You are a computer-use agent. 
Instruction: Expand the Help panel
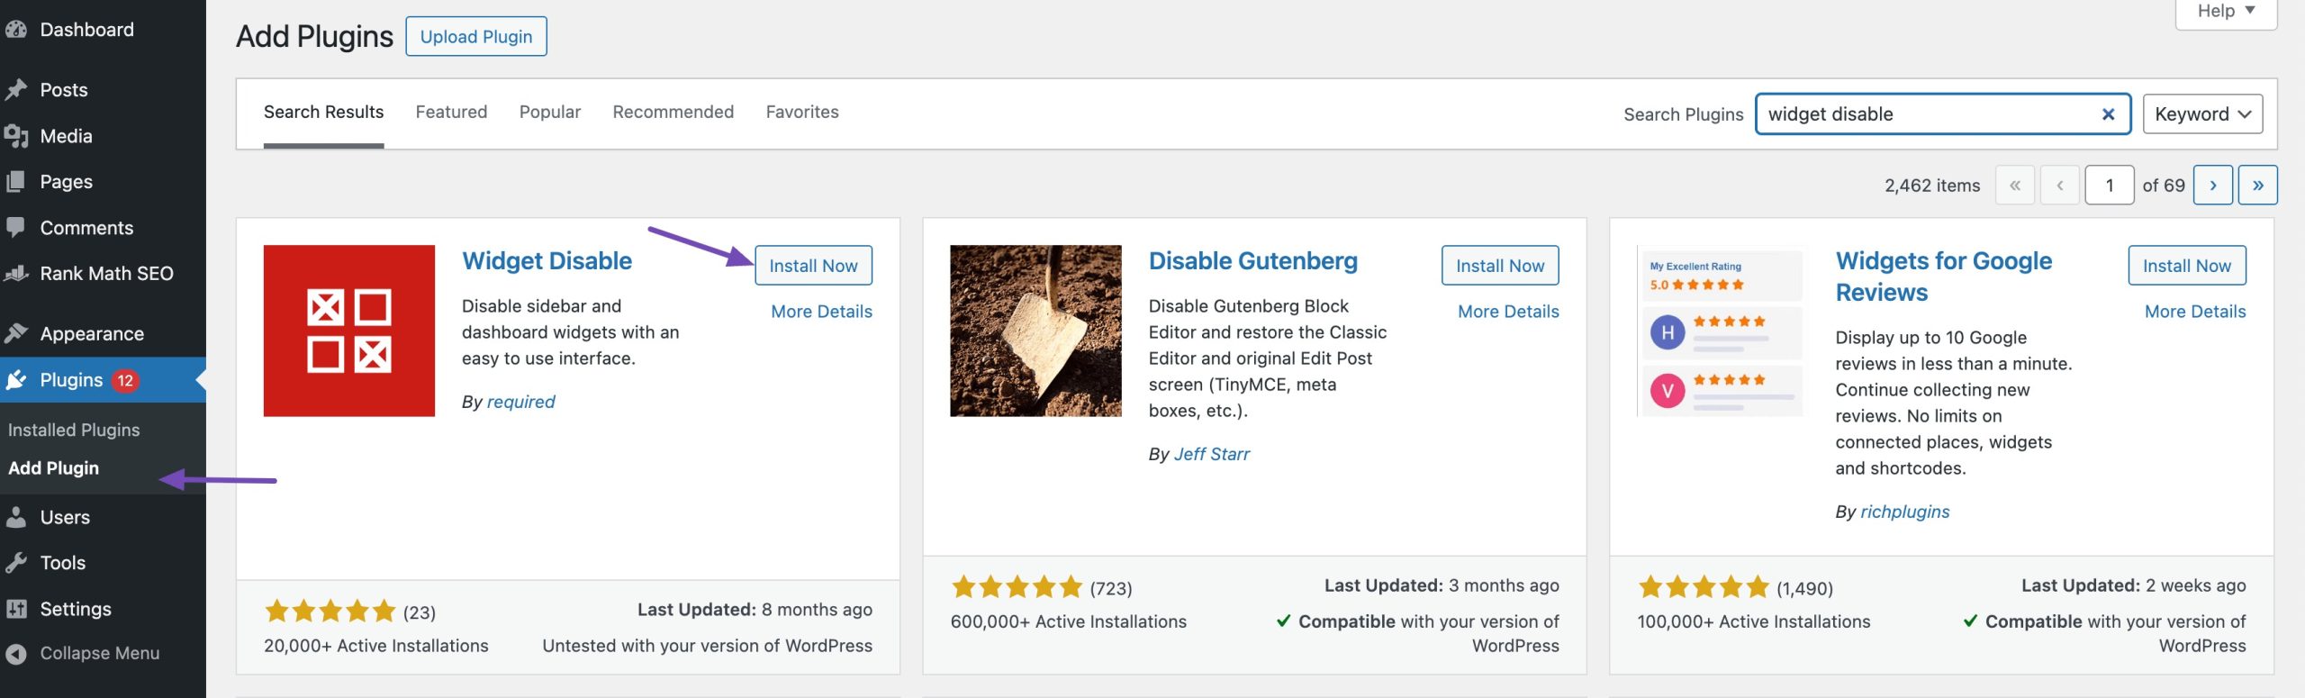click(x=2226, y=12)
